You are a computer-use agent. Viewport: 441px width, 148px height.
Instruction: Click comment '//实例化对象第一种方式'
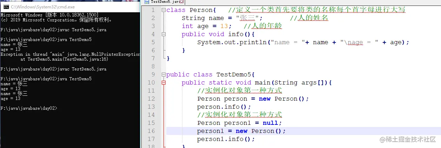[x=240, y=90]
